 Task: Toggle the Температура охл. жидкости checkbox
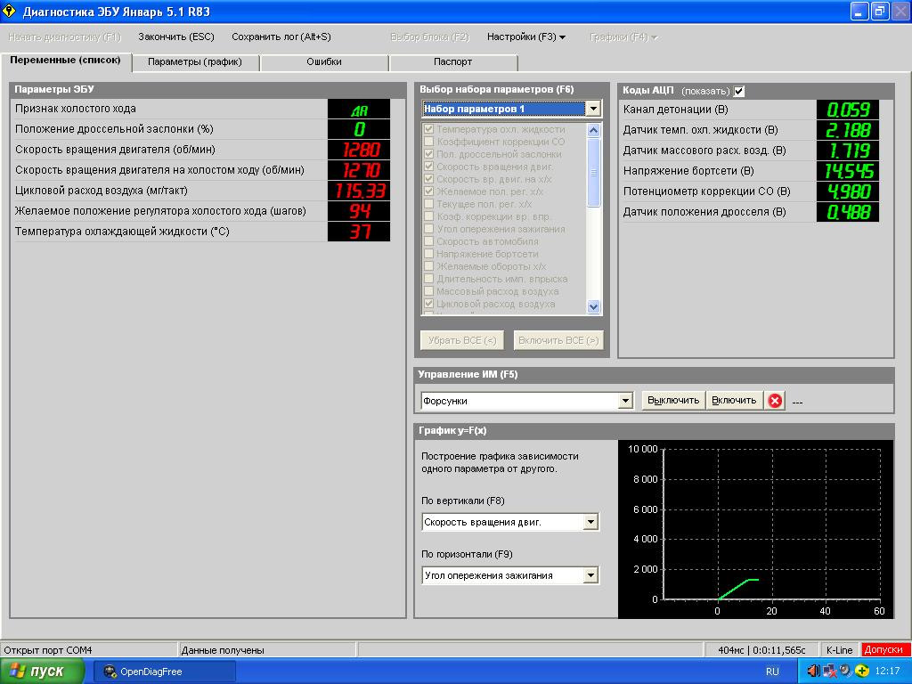pyautogui.click(x=429, y=129)
